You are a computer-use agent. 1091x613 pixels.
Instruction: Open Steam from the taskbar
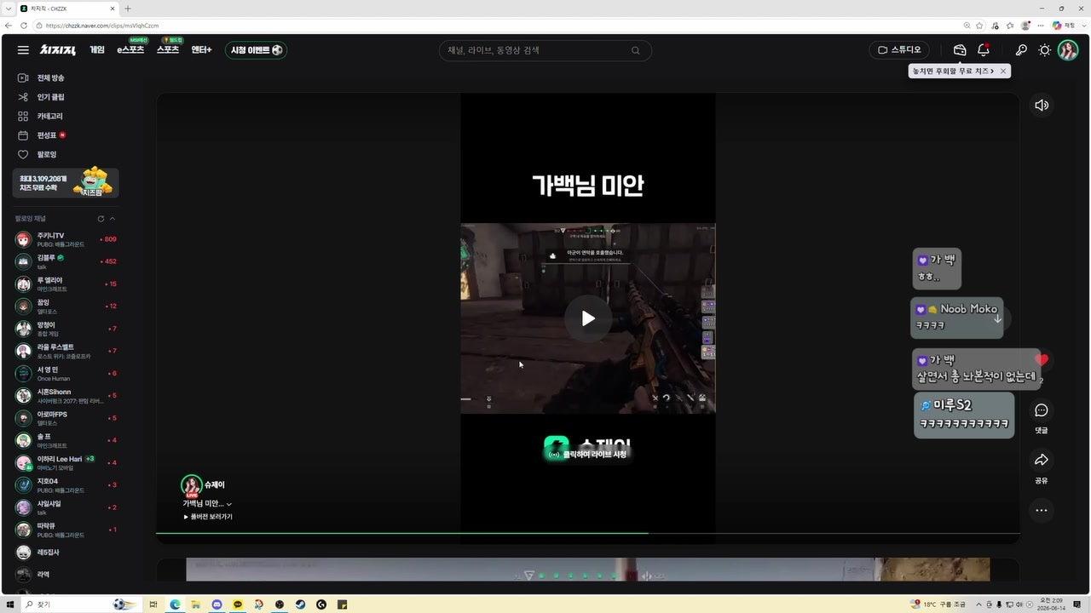[x=300, y=604]
